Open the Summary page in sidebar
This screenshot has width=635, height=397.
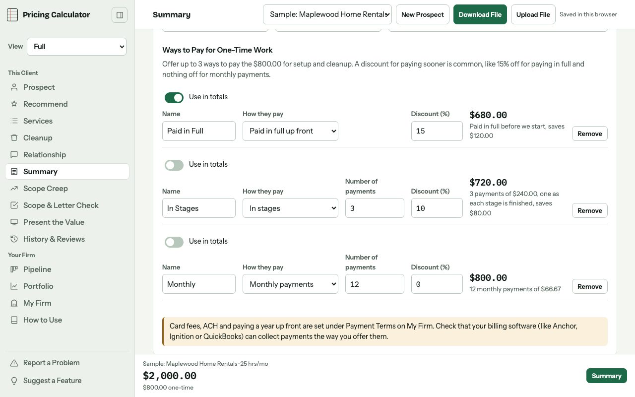pos(67,172)
